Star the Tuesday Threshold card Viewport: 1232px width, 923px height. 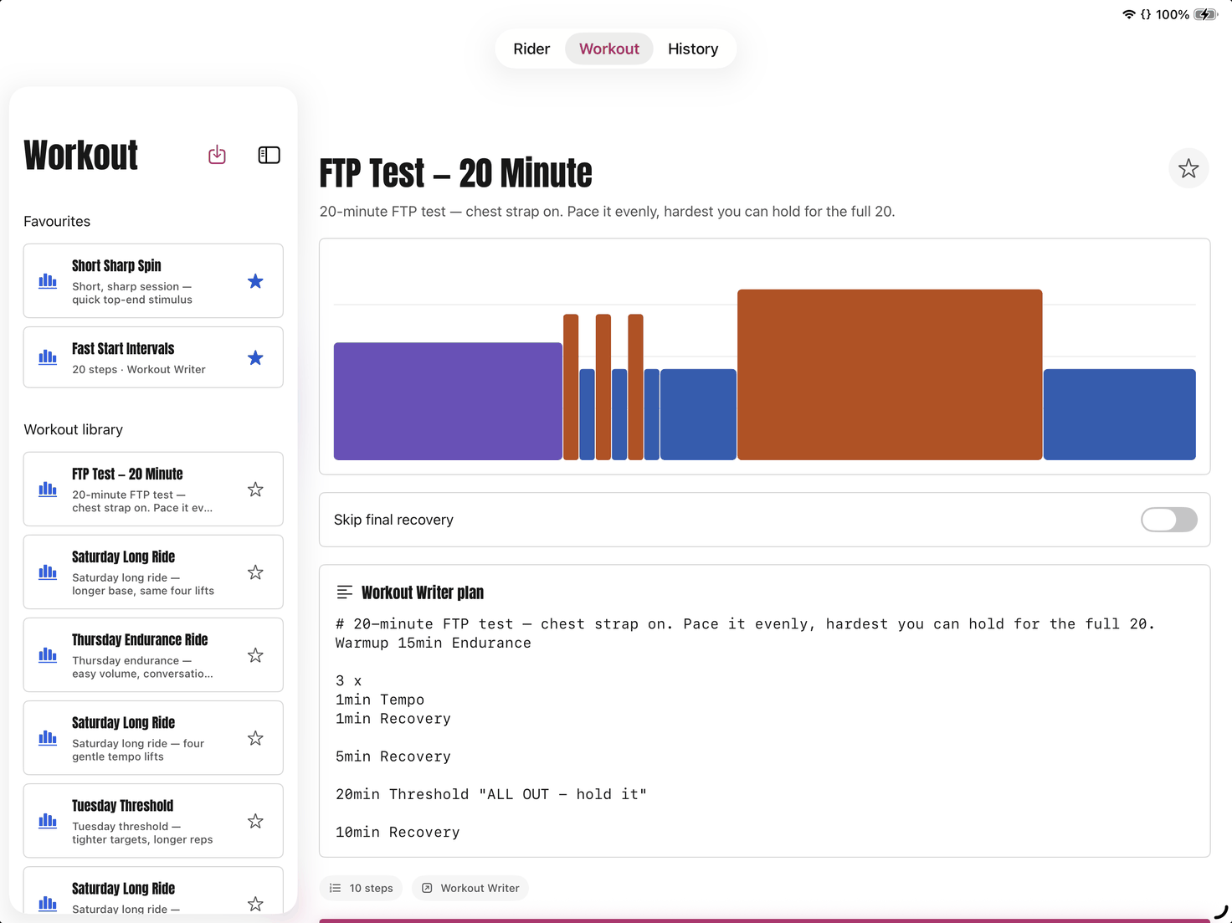tap(255, 821)
